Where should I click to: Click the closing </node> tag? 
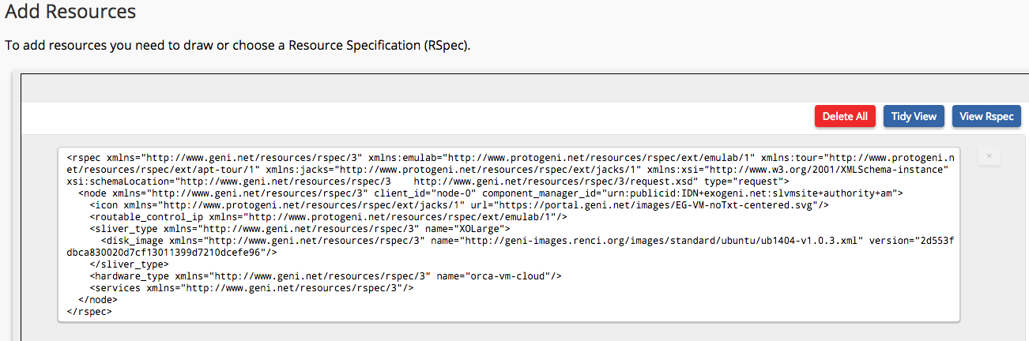click(98, 299)
